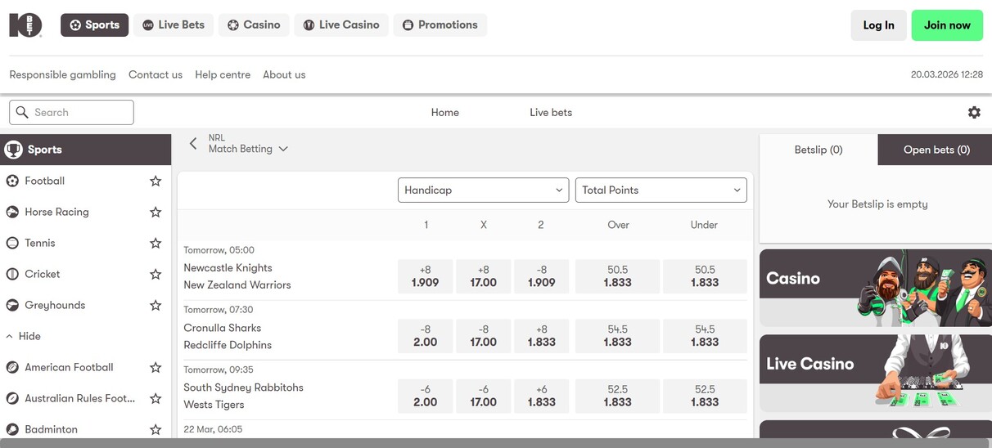
Task: Open the Live Casino top navigation tab
Action: pyautogui.click(x=341, y=25)
